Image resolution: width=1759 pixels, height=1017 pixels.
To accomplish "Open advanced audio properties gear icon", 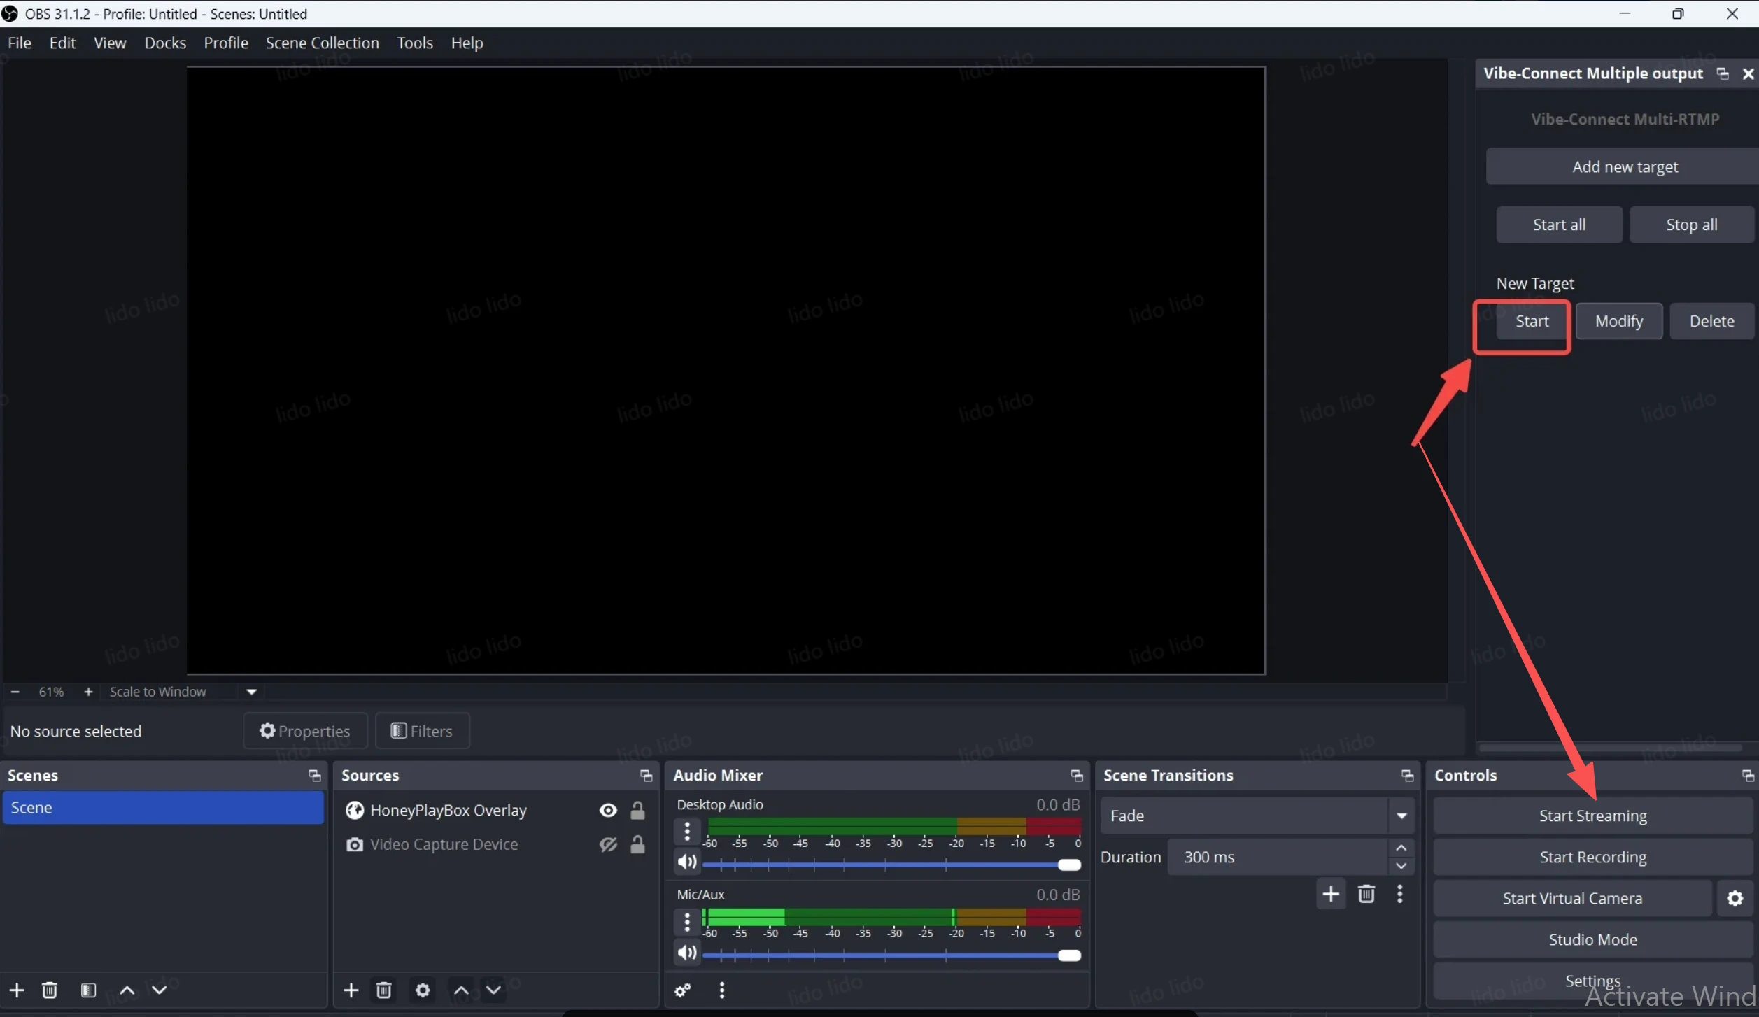I will 682,990.
